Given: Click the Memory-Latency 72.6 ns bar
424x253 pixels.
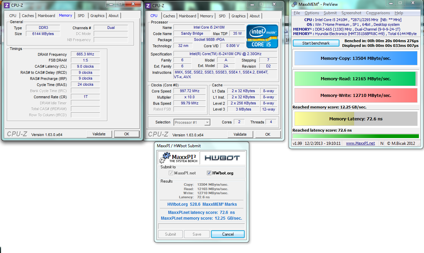Looking at the screenshot, I should pyautogui.click(x=355, y=119).
